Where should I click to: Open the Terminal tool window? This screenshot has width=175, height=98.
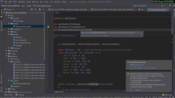click(x=20, y=95)
